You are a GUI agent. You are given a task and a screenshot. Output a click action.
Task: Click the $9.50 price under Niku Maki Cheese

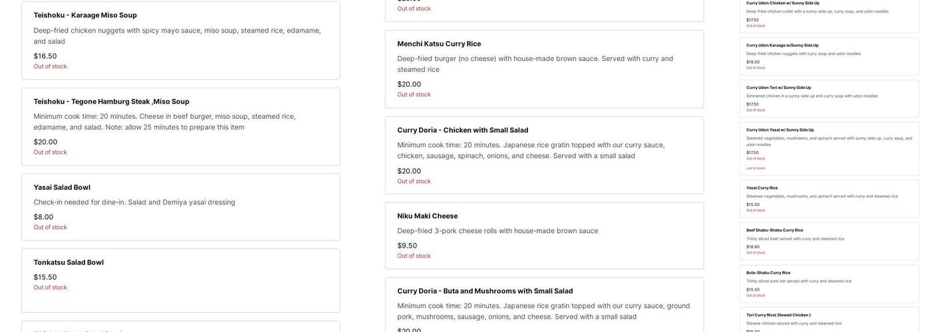click(x=407, y=246)
